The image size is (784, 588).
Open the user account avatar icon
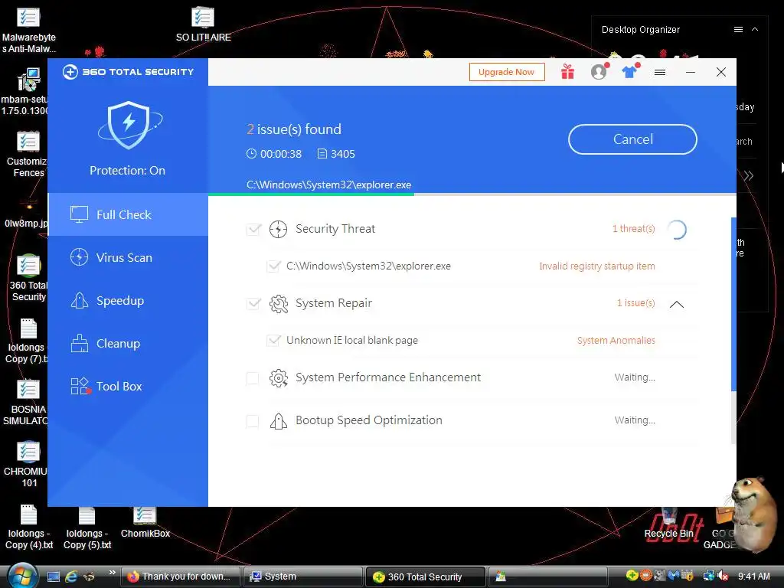click(599, 71)
